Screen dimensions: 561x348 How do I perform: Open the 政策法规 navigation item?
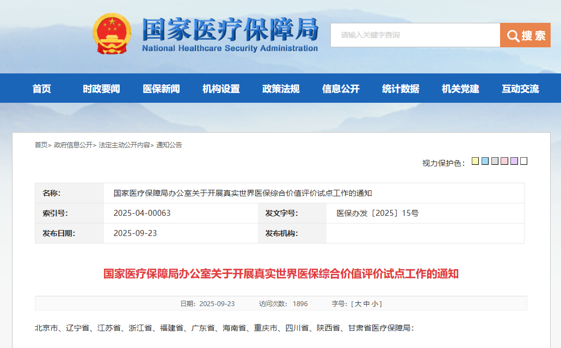tap(281, 89)
